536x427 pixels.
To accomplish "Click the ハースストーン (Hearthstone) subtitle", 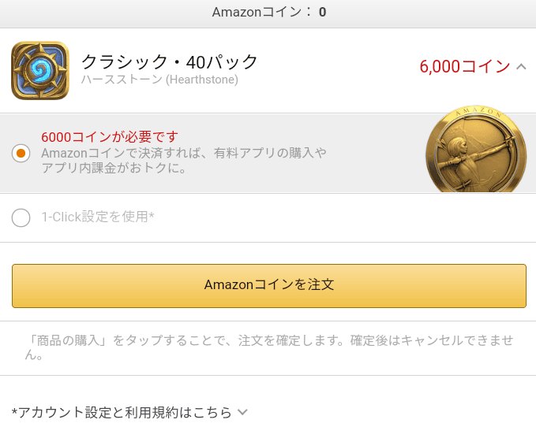I will click(159, 80).
